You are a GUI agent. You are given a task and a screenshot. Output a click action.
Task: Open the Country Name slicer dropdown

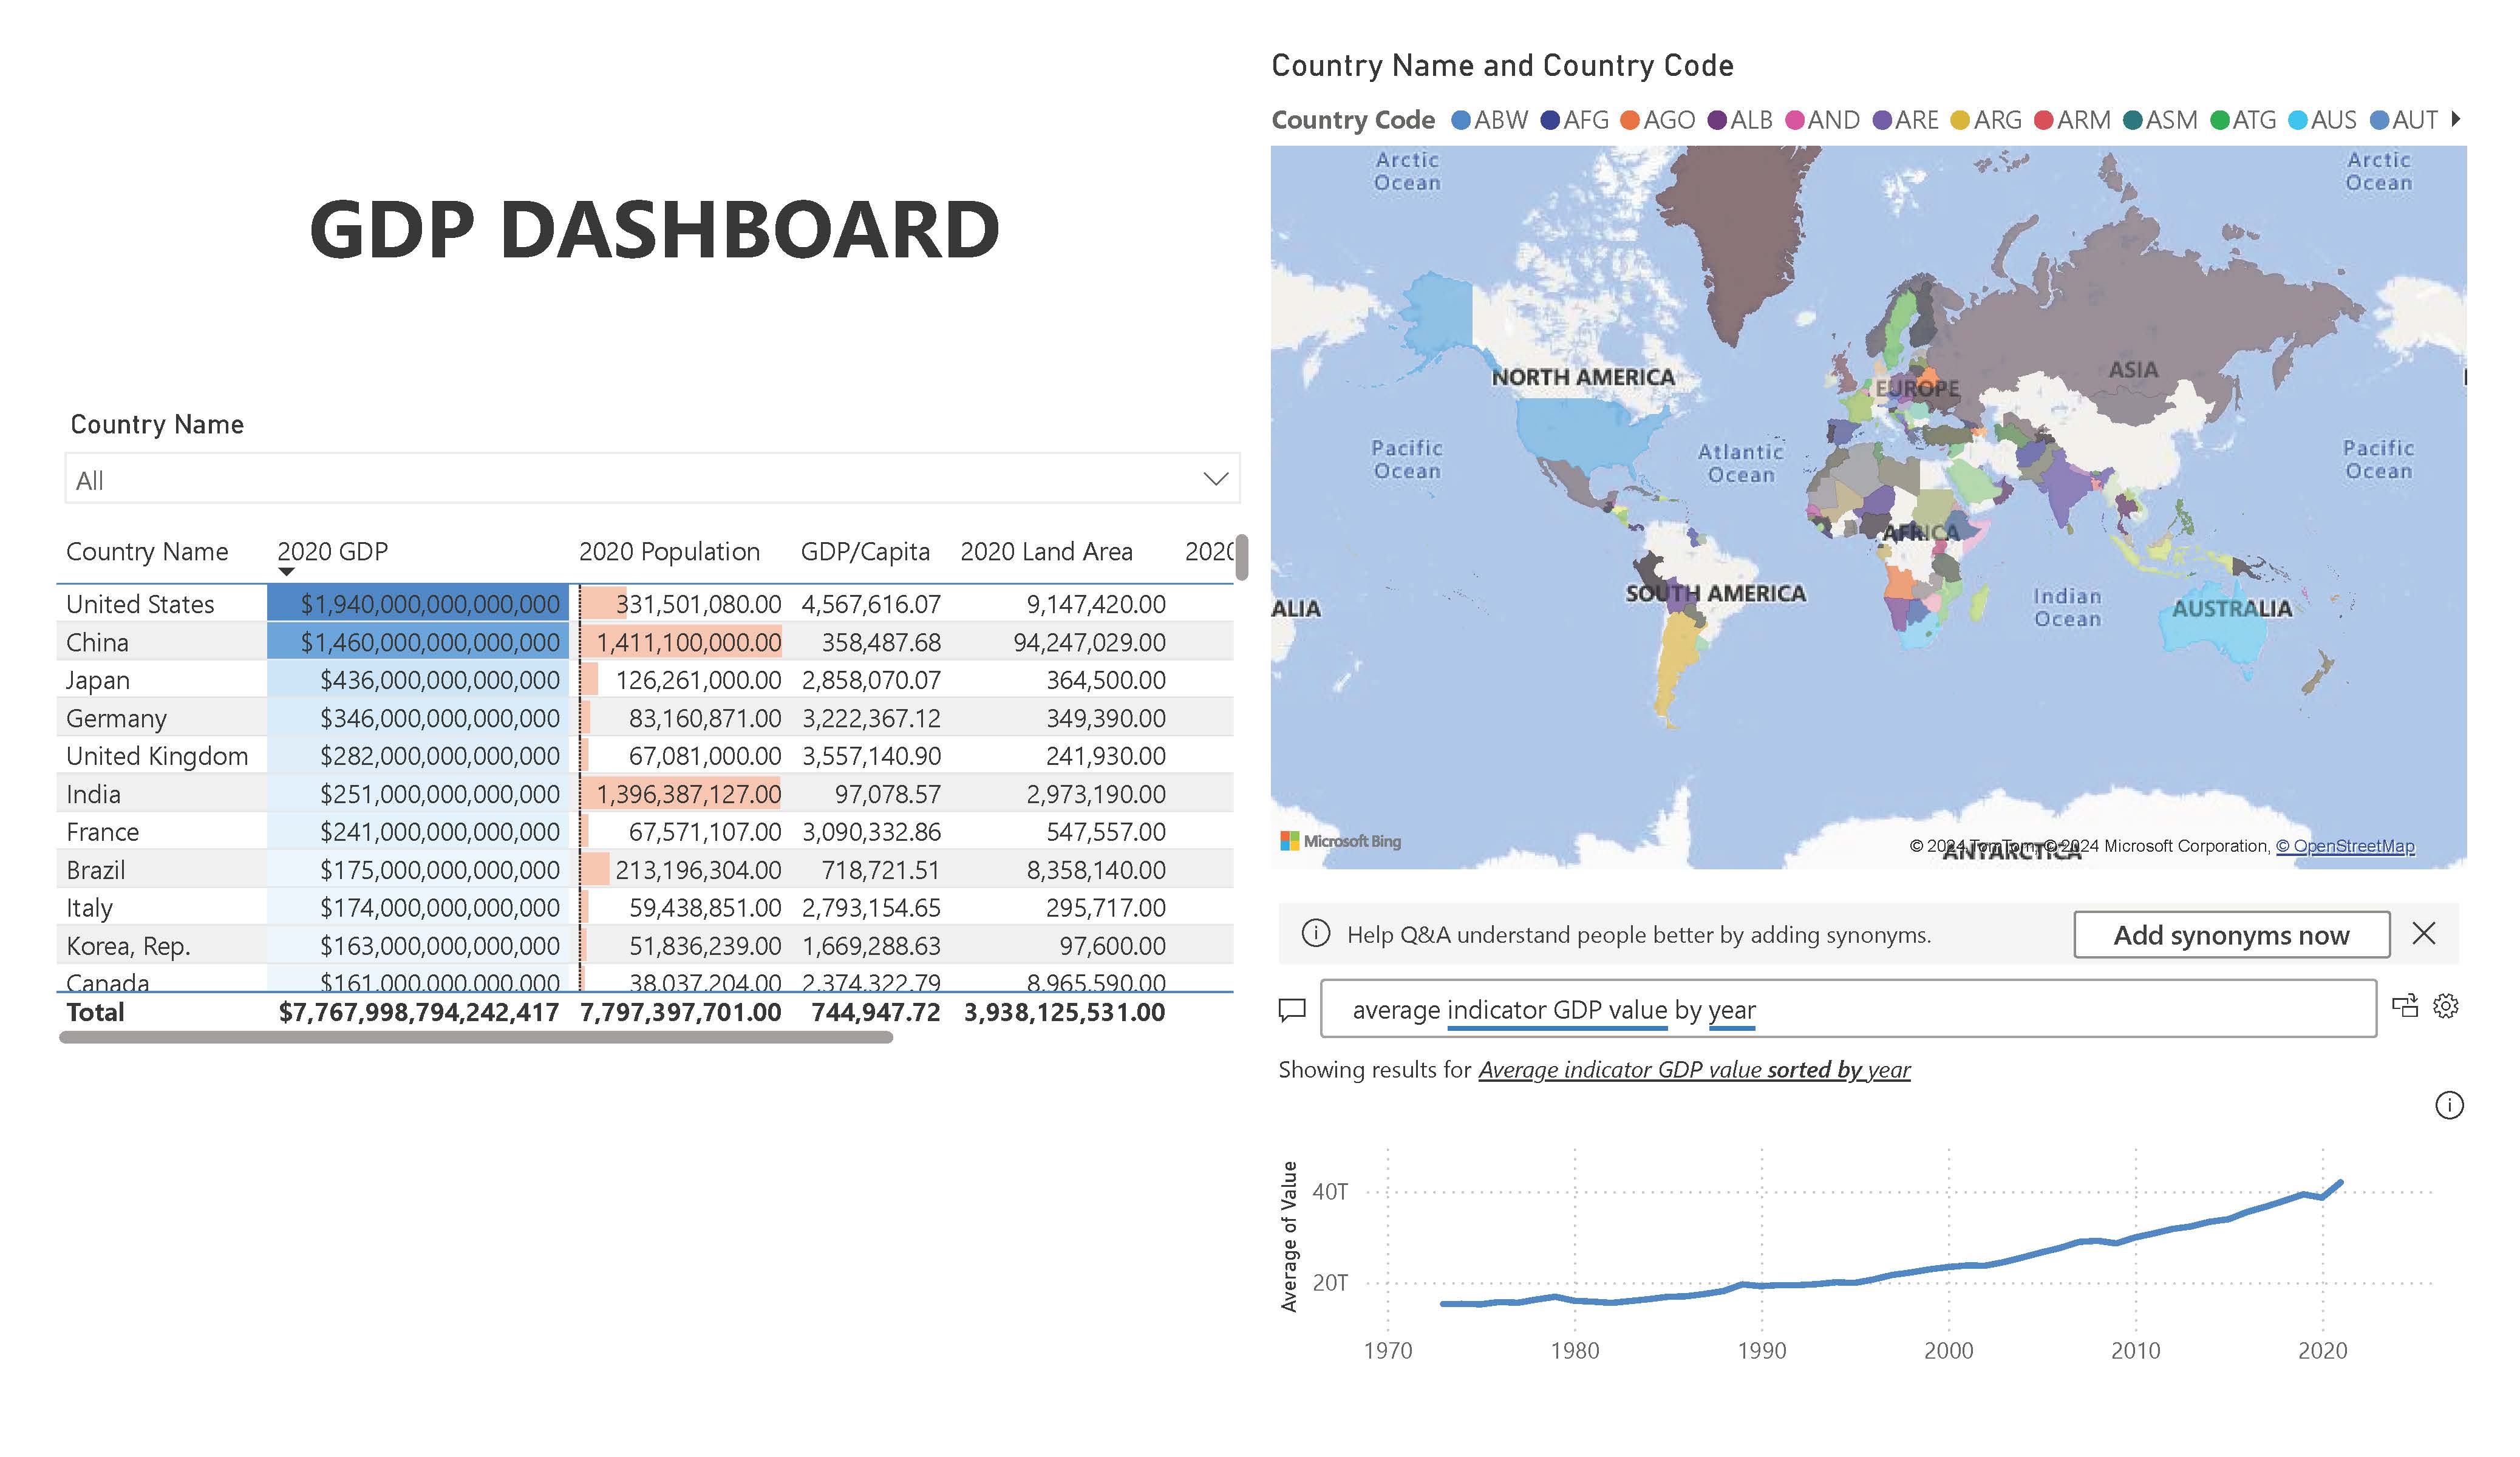click(x=1213, y=479)
